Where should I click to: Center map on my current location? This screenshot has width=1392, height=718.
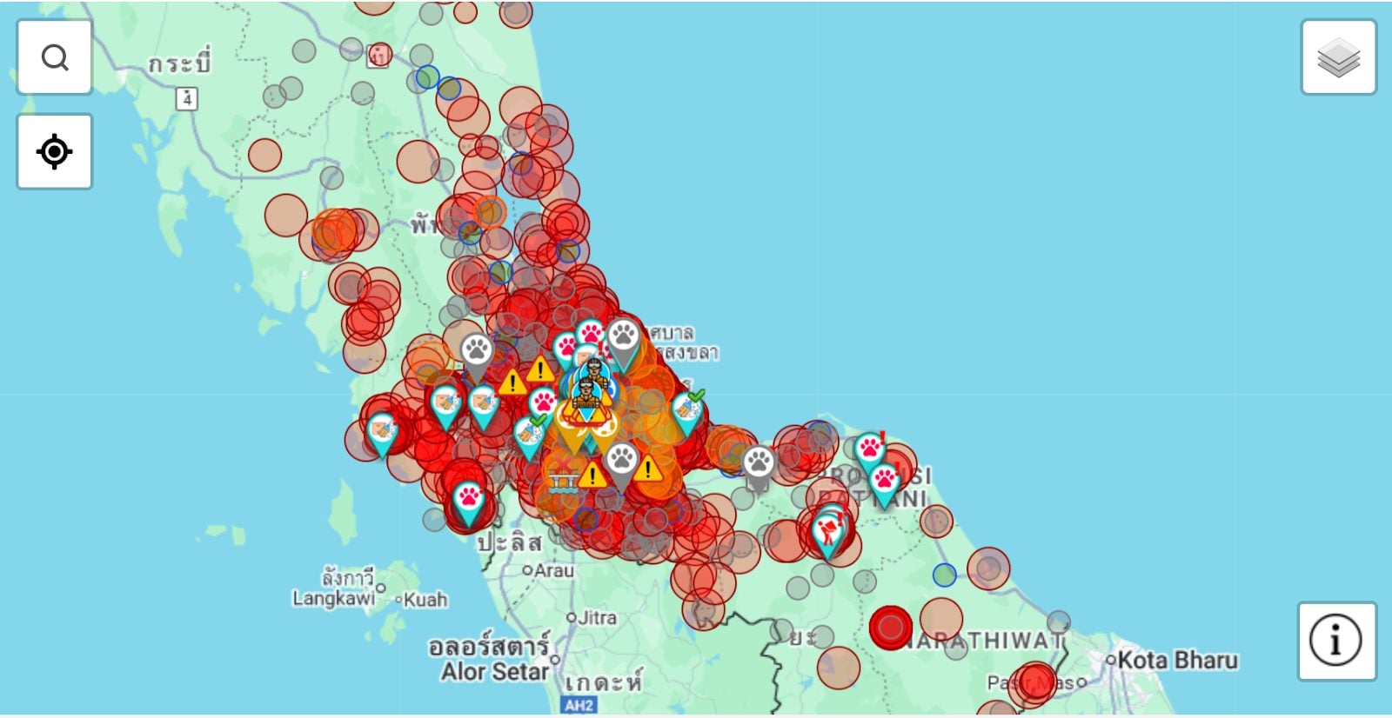[55, 151]
